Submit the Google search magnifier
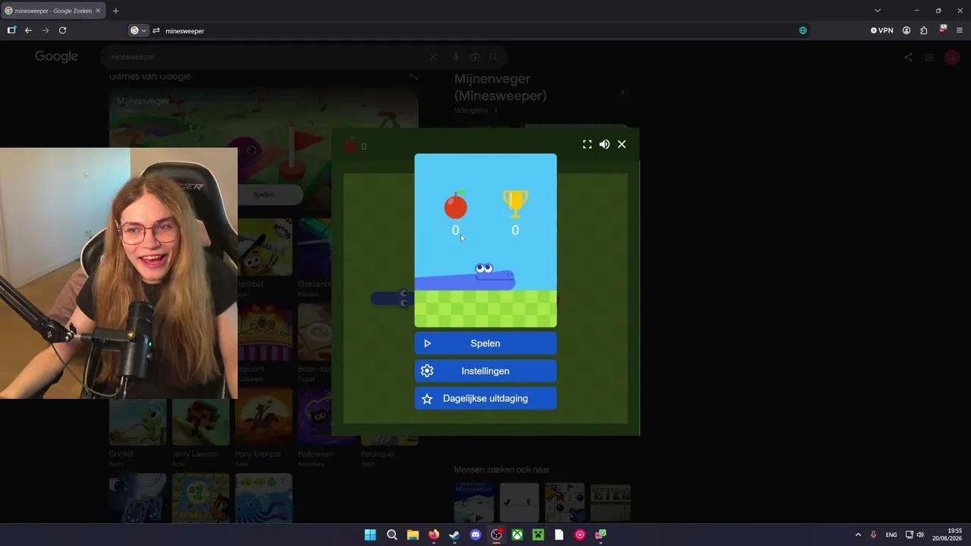The width and height of the screenshot is (971, 546). coord(493,57)
